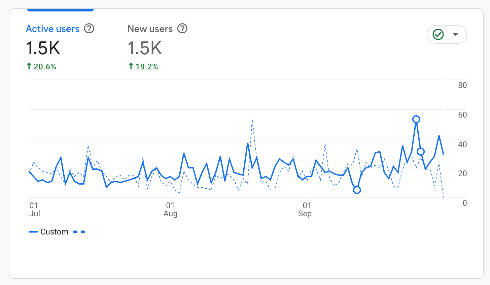Click the green data quality checkmark icon

tap(438, 34)
